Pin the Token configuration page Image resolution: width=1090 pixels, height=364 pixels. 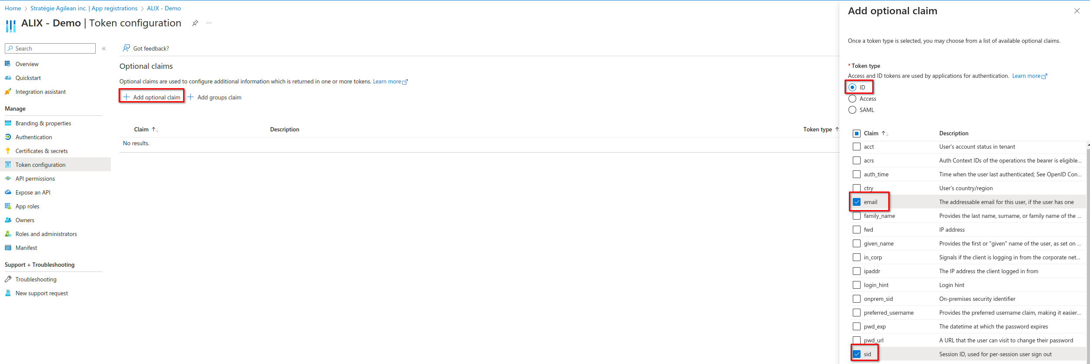click(x=195, y=23)
